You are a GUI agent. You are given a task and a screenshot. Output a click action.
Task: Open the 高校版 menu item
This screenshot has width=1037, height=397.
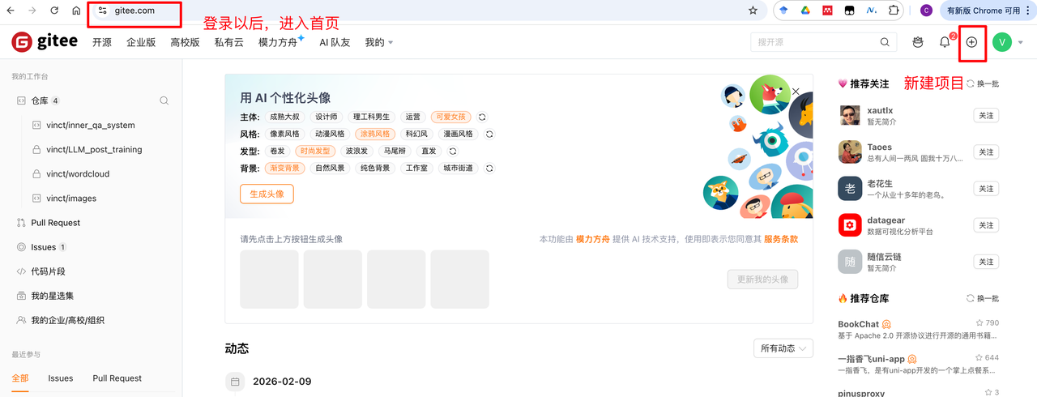click(185, 42)
